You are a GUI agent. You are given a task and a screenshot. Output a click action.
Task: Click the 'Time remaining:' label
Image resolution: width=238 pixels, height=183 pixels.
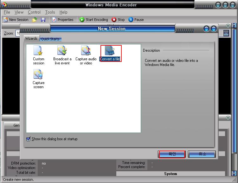[x=133, y=163]
